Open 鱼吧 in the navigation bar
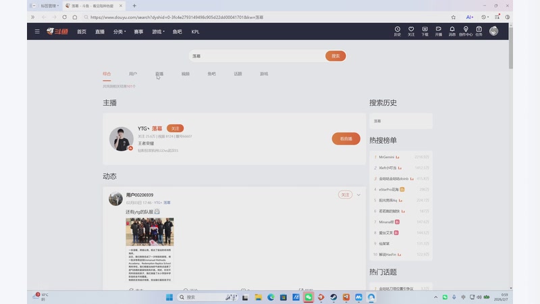 coord(178,31)
